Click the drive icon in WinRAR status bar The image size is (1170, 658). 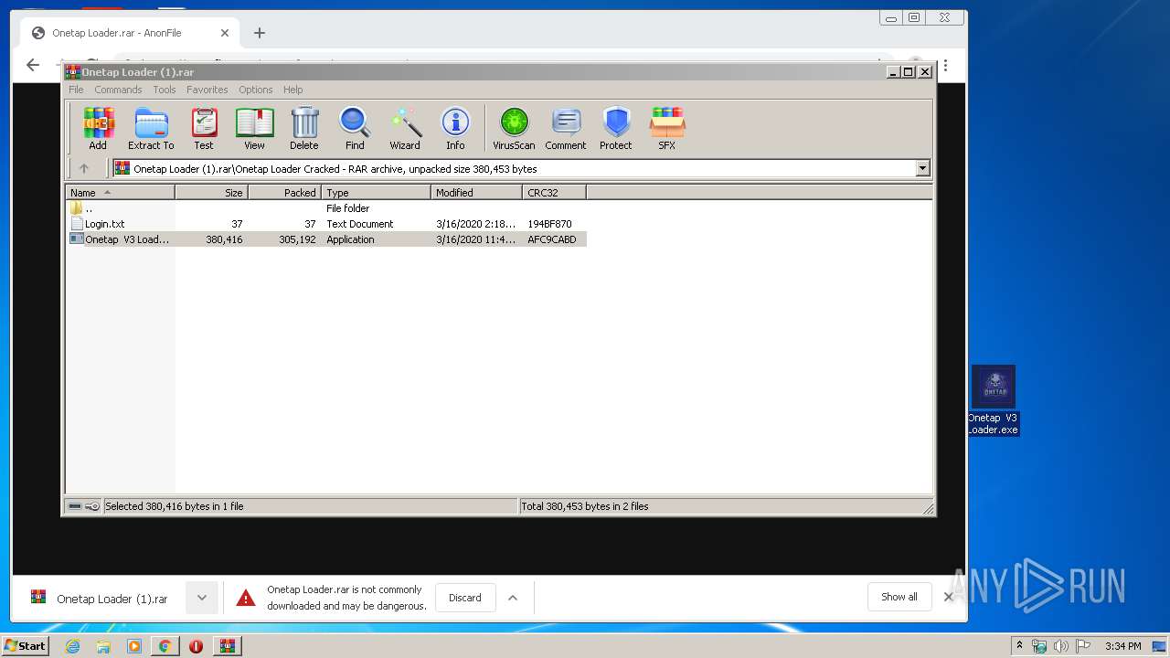(75, 506)
